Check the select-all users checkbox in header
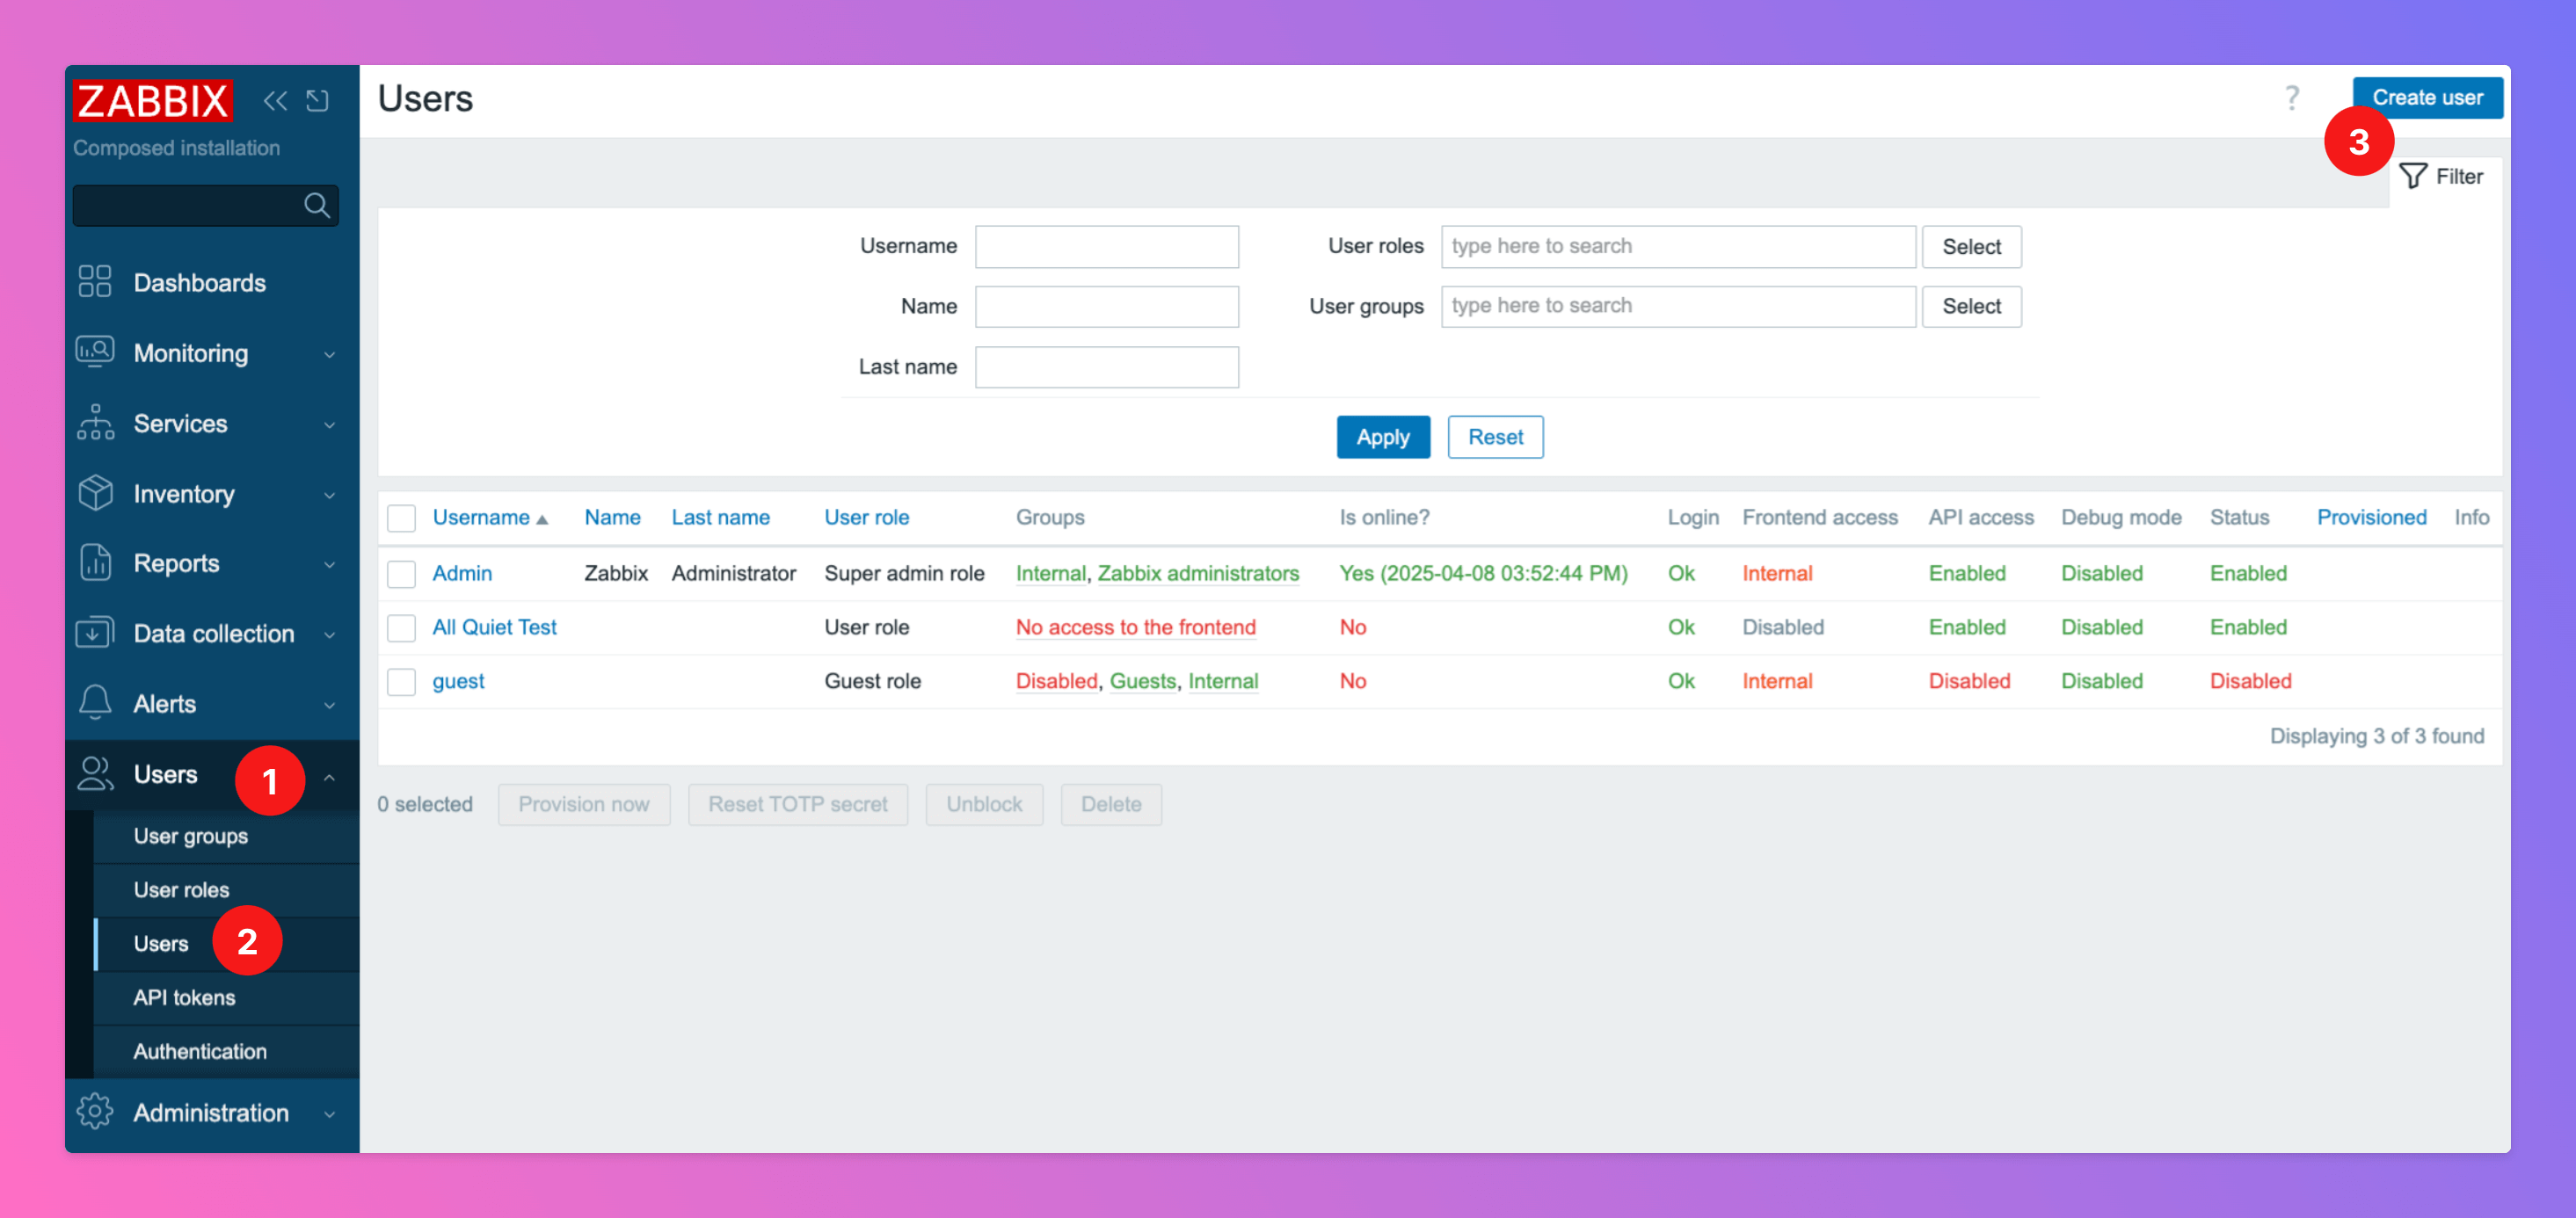 (x=401, y=518)
